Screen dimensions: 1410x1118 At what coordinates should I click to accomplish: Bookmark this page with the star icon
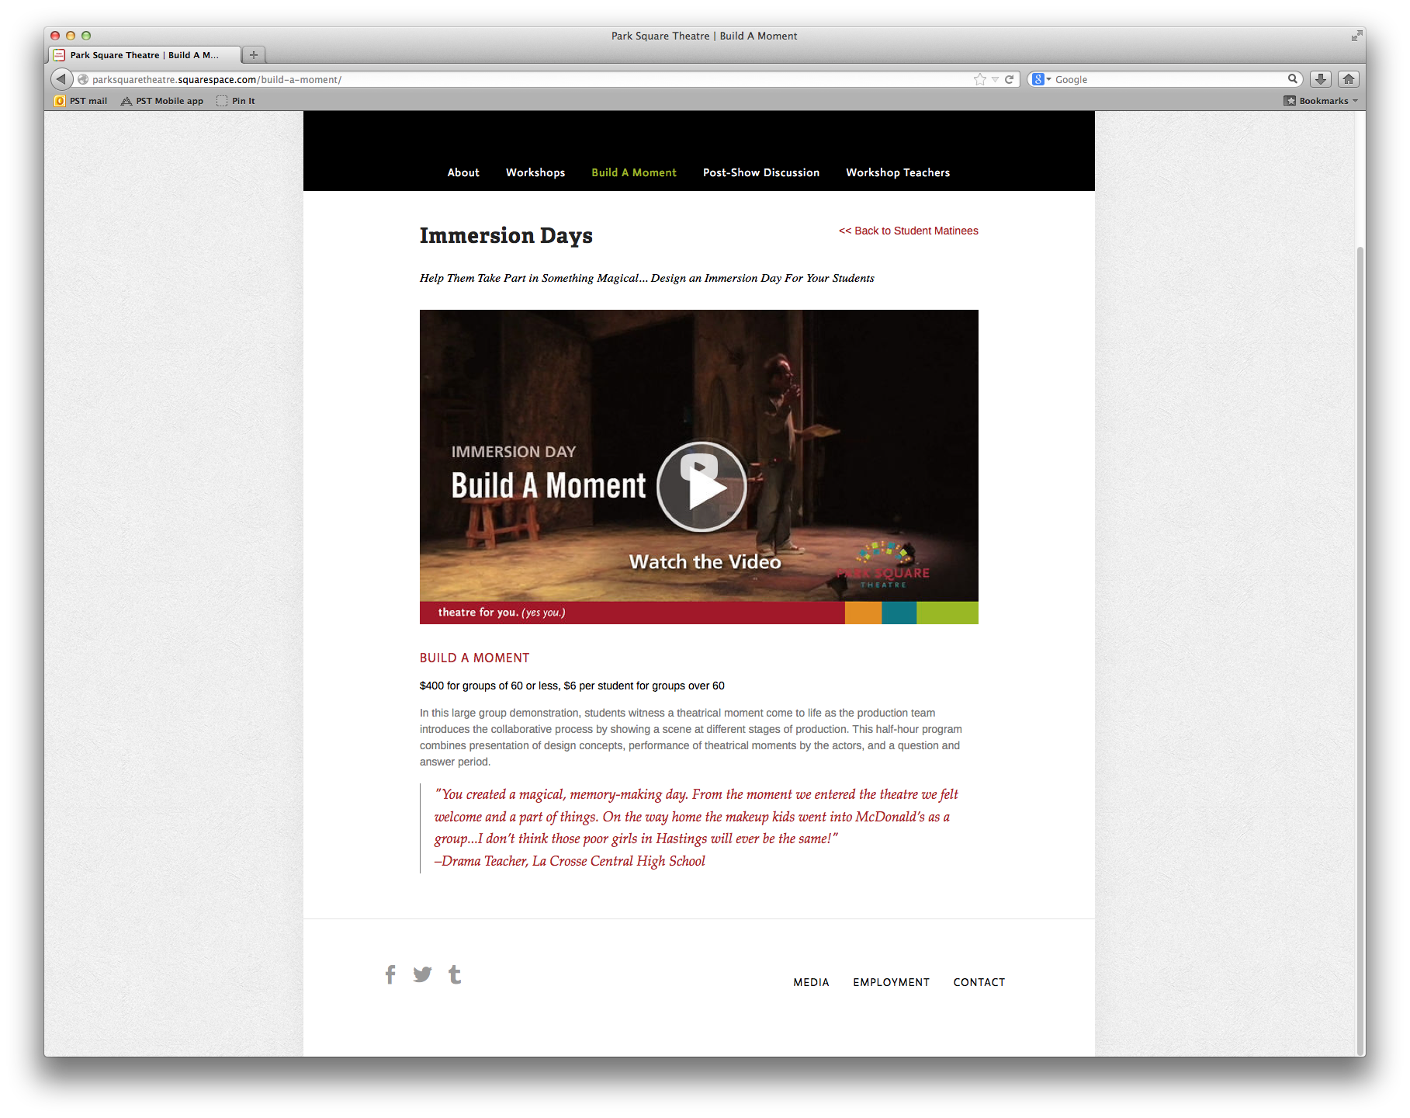(x=980, y=79)
